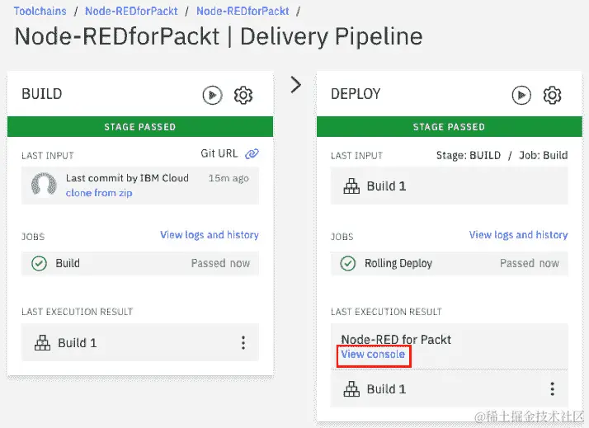This screenshot has height=428, width=589.
Task: Open BUILD stage settings gear
Action: (243, 96)
